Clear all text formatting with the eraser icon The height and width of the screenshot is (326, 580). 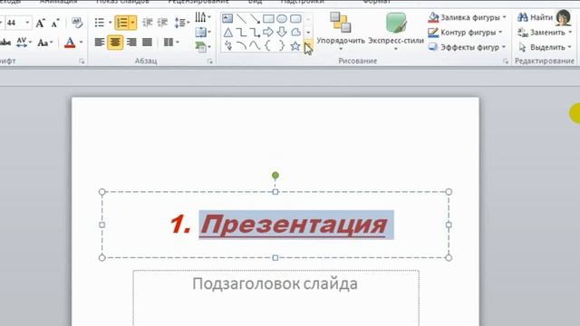pyautogui.click(x=77, y=23)
